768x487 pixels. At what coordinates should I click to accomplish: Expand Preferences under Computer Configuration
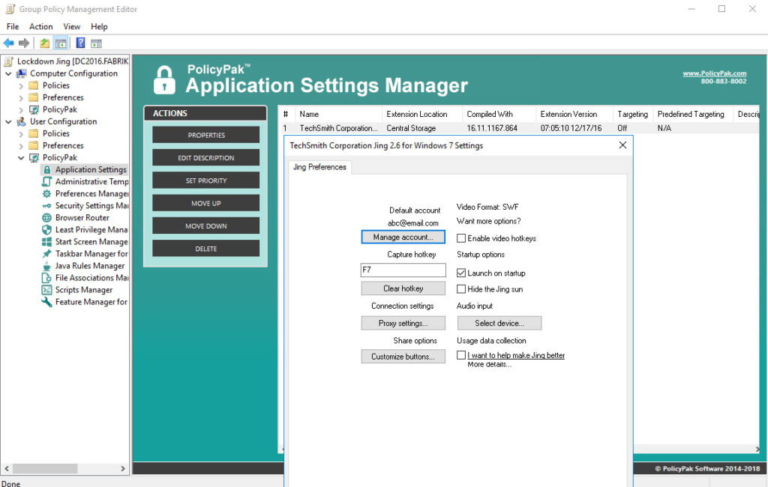click(21, 97)
